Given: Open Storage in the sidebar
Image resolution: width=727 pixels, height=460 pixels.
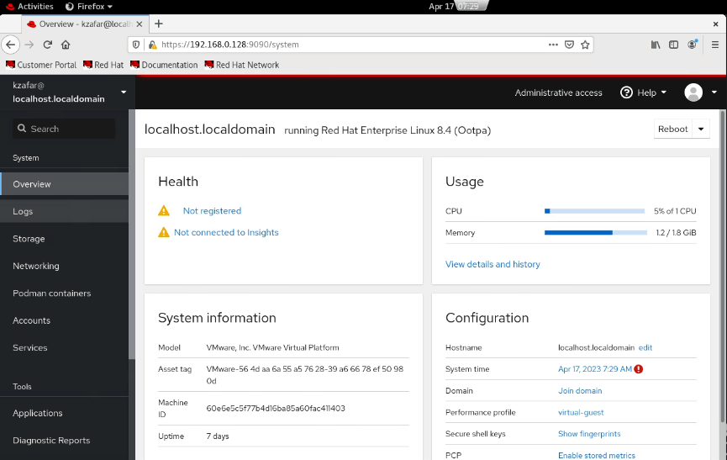Looking at the screenshot, I should [x=64, y=239].
